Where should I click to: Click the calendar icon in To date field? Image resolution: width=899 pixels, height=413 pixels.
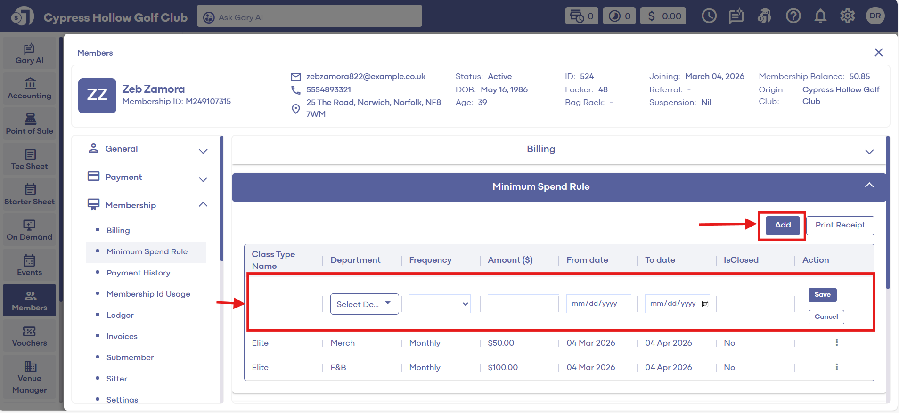tap(705, 304)
